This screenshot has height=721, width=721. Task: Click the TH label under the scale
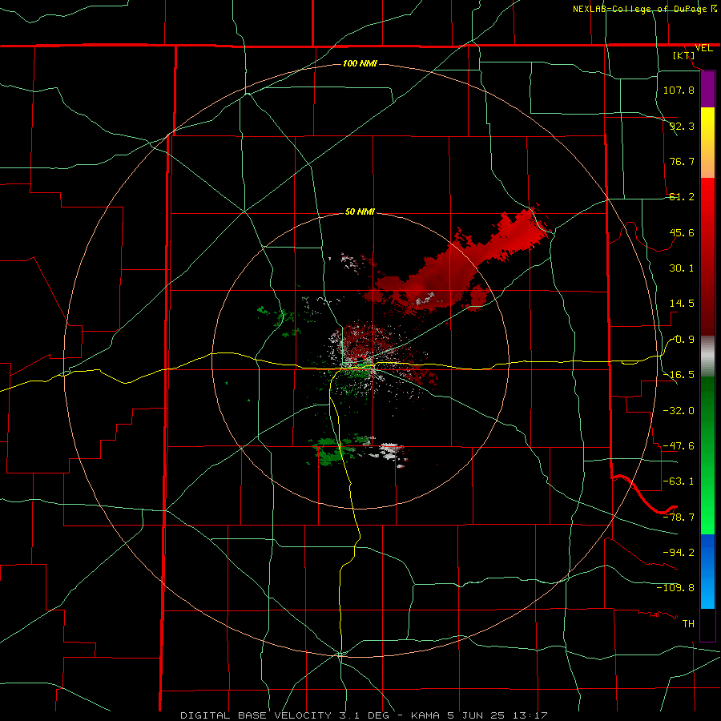[x=688, y=623]
